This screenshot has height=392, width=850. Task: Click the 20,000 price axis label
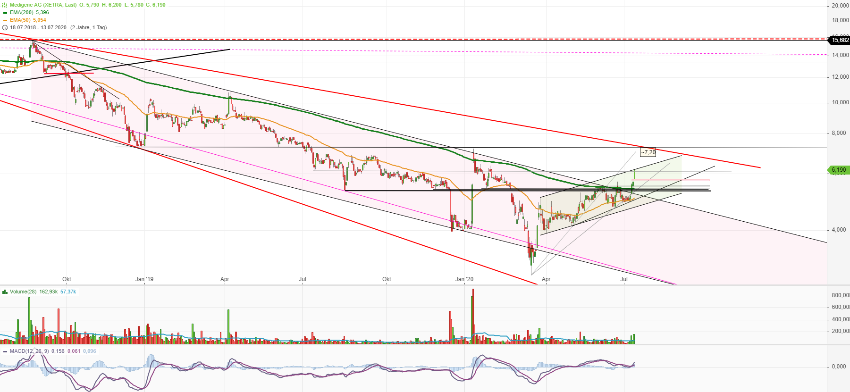(x=840, y=6)
